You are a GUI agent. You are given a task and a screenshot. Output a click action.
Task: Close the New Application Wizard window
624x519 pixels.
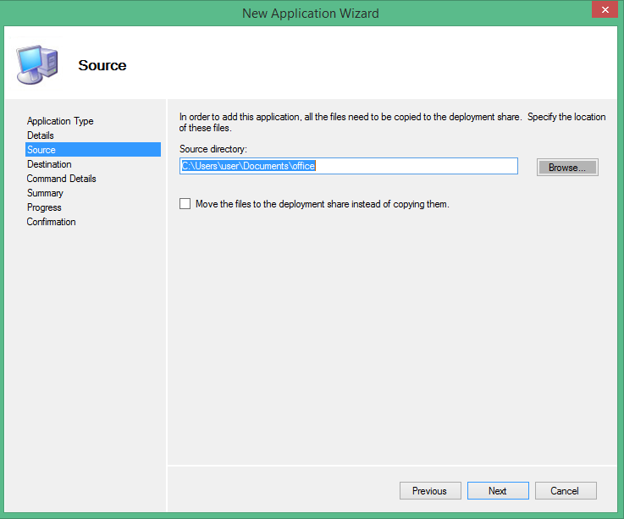pyautogui.click(x=603, y=11)
